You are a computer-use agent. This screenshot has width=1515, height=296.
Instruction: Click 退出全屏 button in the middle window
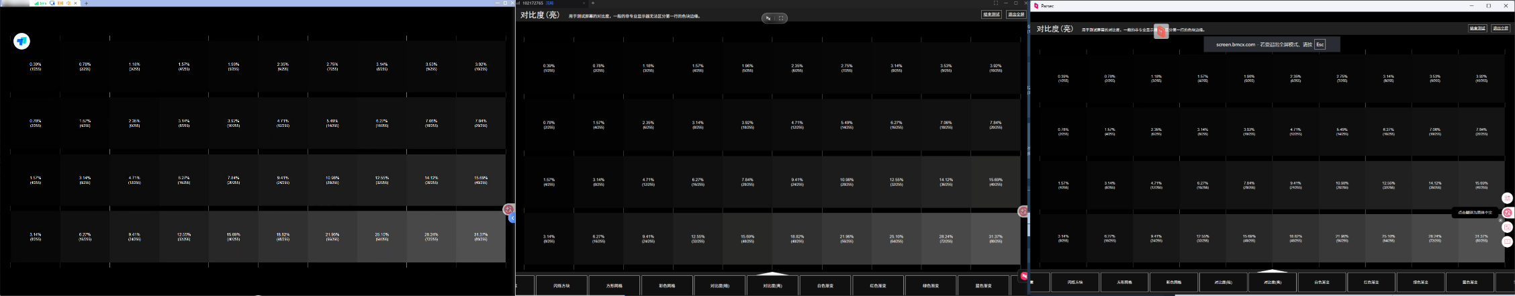point(1015,14)
